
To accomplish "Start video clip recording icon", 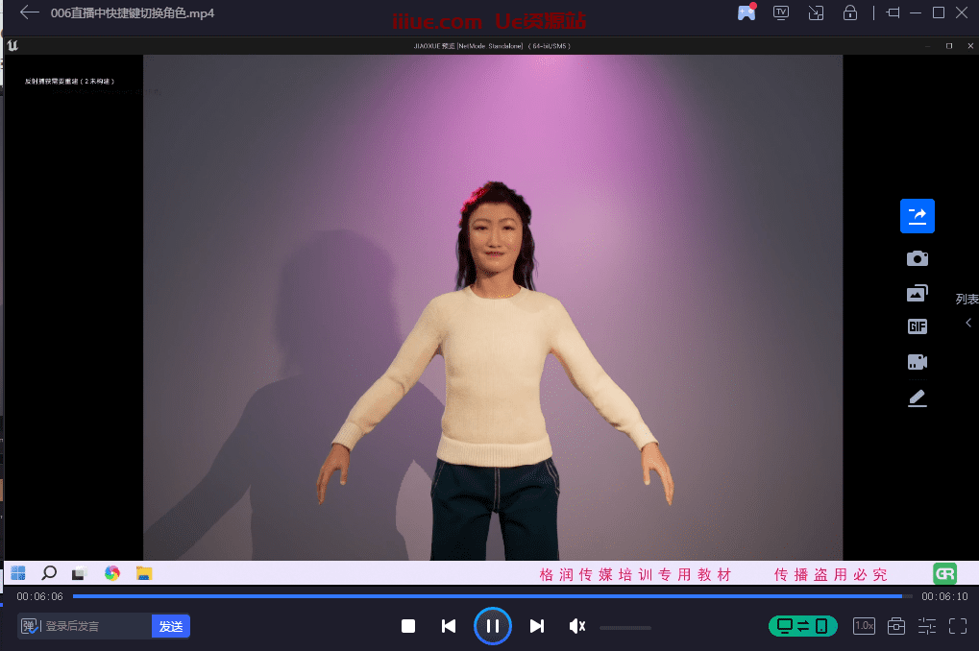I will (917, 362).
